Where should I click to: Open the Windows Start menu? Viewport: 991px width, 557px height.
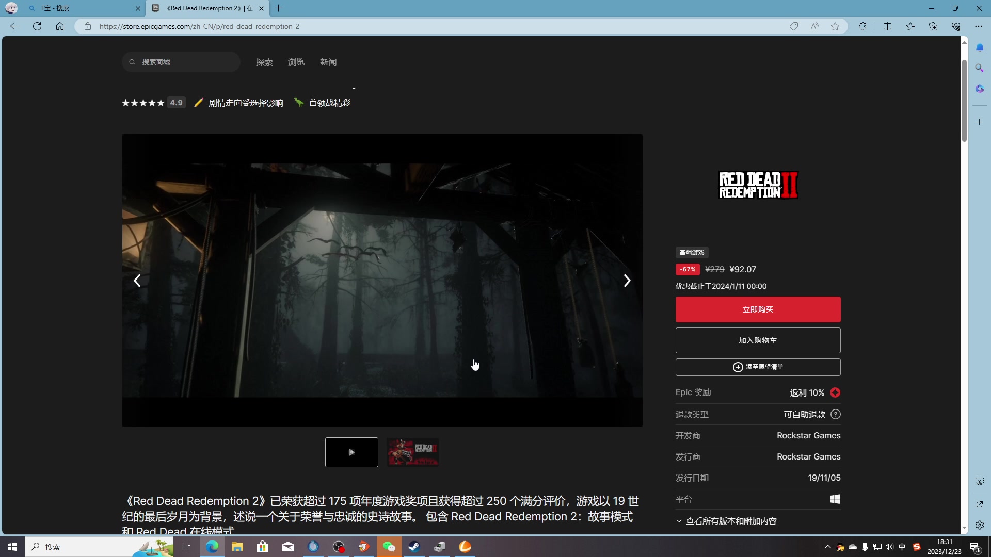(x=12, y=547)
